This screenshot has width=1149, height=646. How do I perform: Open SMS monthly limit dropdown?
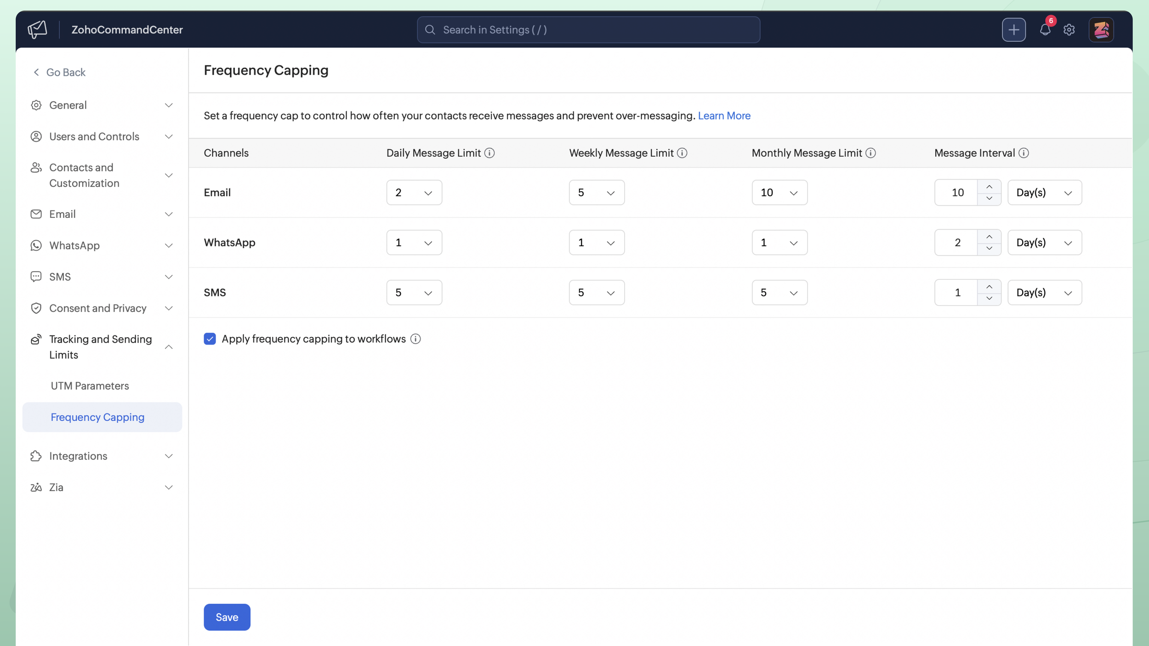[x=779, y=293]
